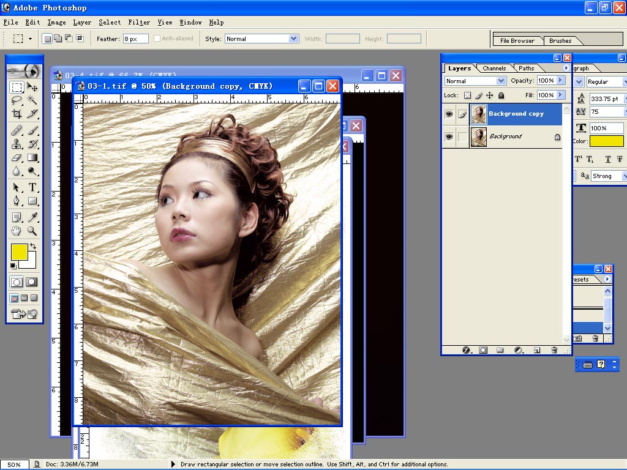627x470 pixels.
Task: Open the tool preset picker arrow
Action: 30,39
